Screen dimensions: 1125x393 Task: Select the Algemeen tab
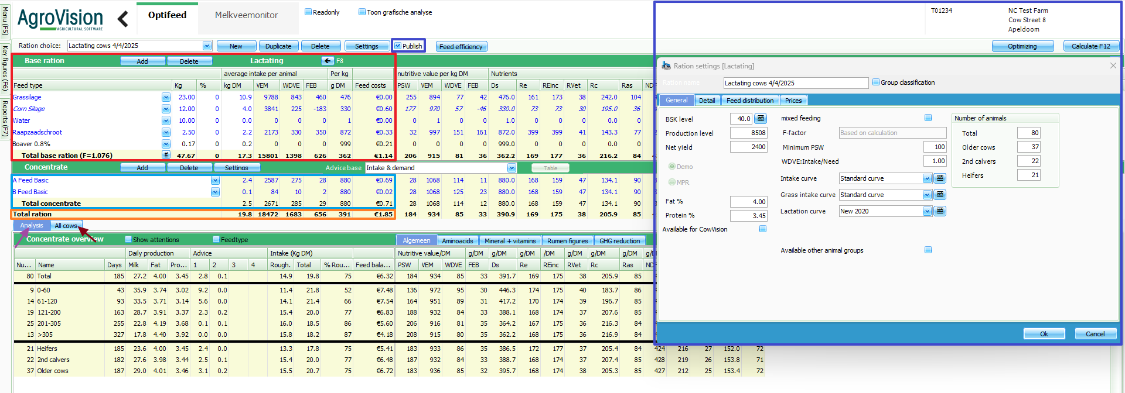coord(417,240)
